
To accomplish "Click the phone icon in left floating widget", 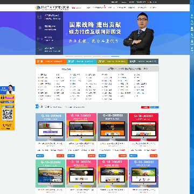I will [x=4, y=125].
